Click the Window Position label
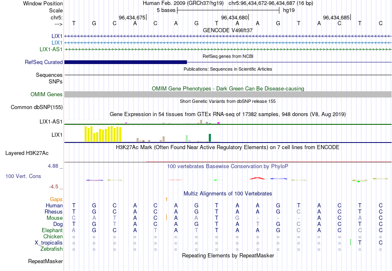 [x=43, y=3]
